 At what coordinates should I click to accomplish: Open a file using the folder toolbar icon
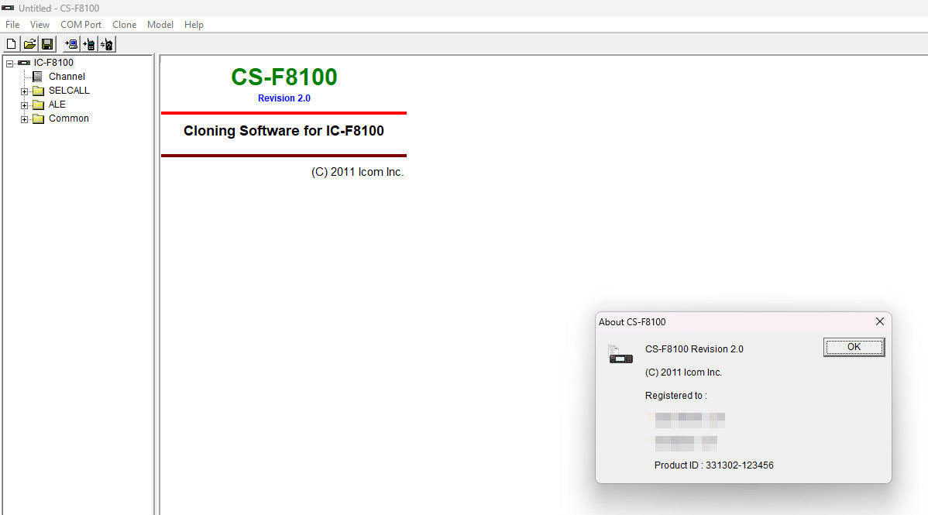(29, 44)
